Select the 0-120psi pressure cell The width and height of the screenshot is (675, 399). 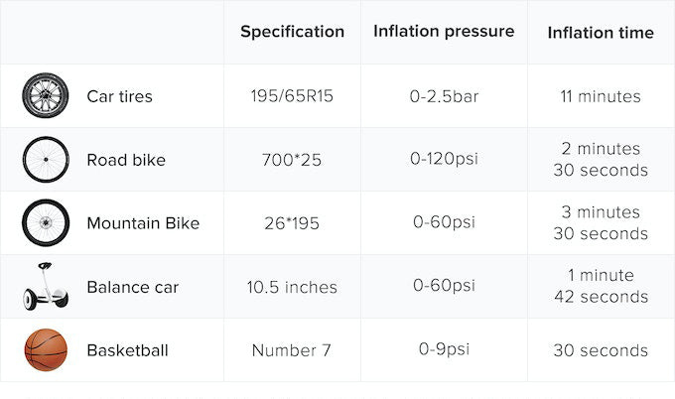(444, 160)
